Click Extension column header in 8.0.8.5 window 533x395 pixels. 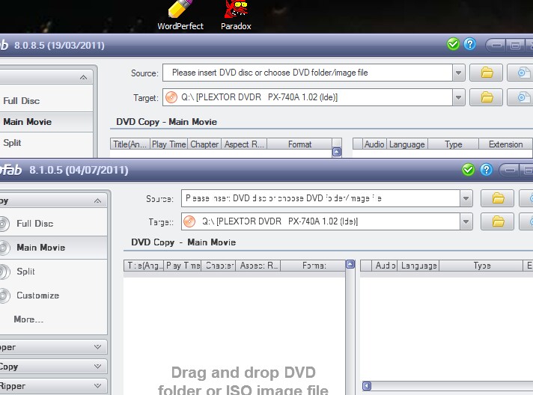(x=505, y=144)
